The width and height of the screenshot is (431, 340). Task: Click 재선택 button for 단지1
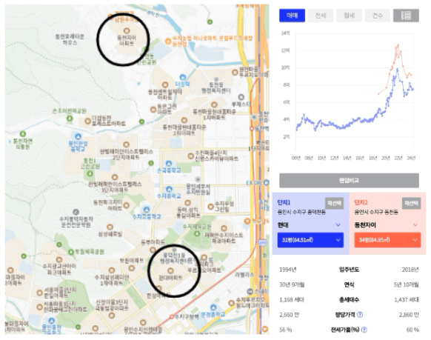[x=334, y=204]
